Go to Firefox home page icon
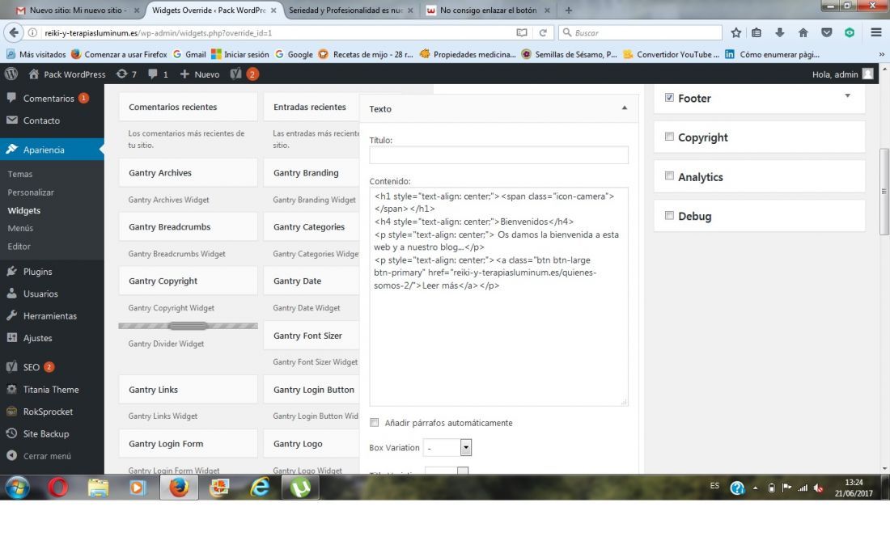890x549 pixels. pyautogui.click(x=803, y=33)
